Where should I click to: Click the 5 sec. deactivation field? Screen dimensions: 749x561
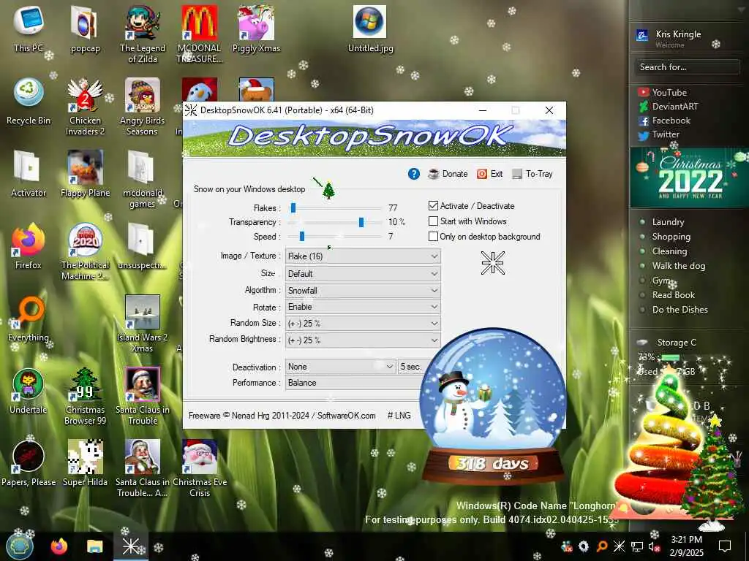click(x=412, y=367)
